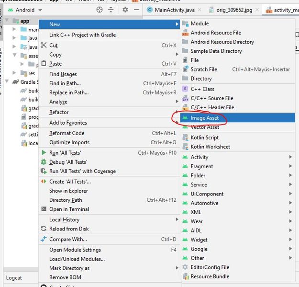Open the Activity submenu
The width and height of the screenshot is (299, 287).
click(237, 157)
